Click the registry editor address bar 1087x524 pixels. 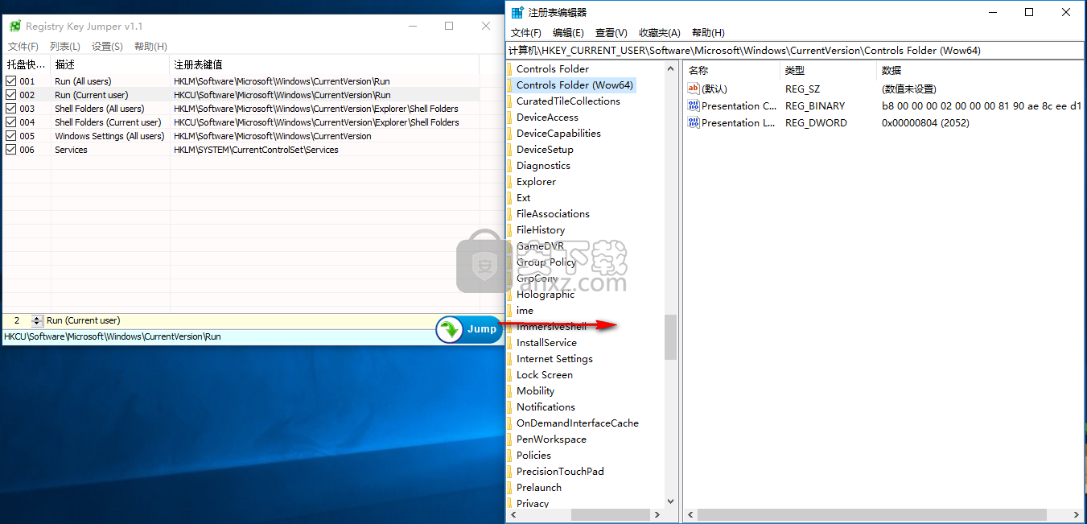click(x=795, y=50)
